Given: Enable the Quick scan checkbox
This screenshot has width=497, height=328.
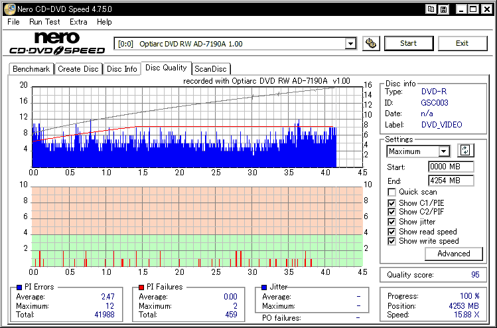Looking at the screenshot, I should click(392, 193).
